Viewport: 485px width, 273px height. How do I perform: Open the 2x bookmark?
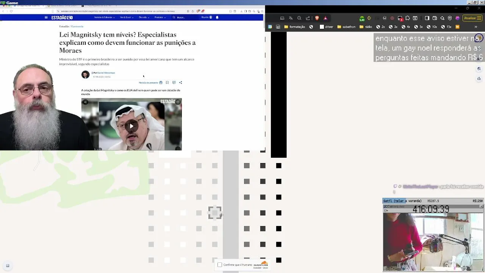pyautogui.click(x=380, y=27)
